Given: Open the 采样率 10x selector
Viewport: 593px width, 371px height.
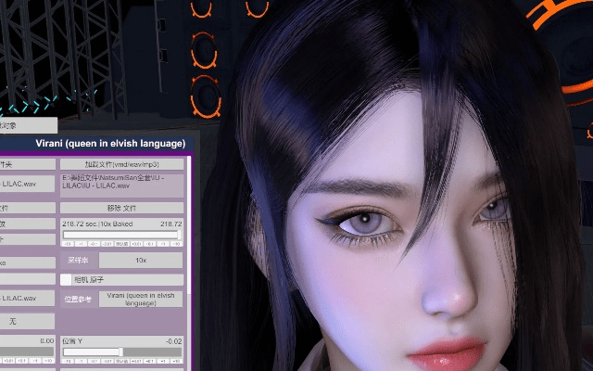Looking at the screenshot, I should 140,261.
